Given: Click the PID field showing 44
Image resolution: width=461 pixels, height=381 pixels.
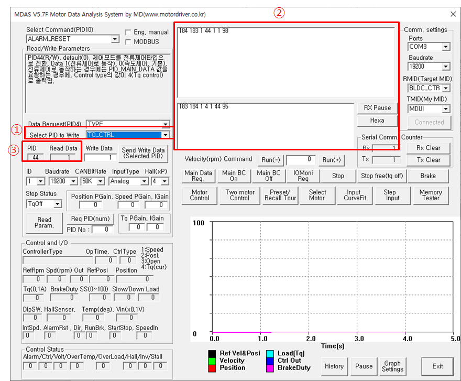Looking at the screenshot, I should coord(35,157).
